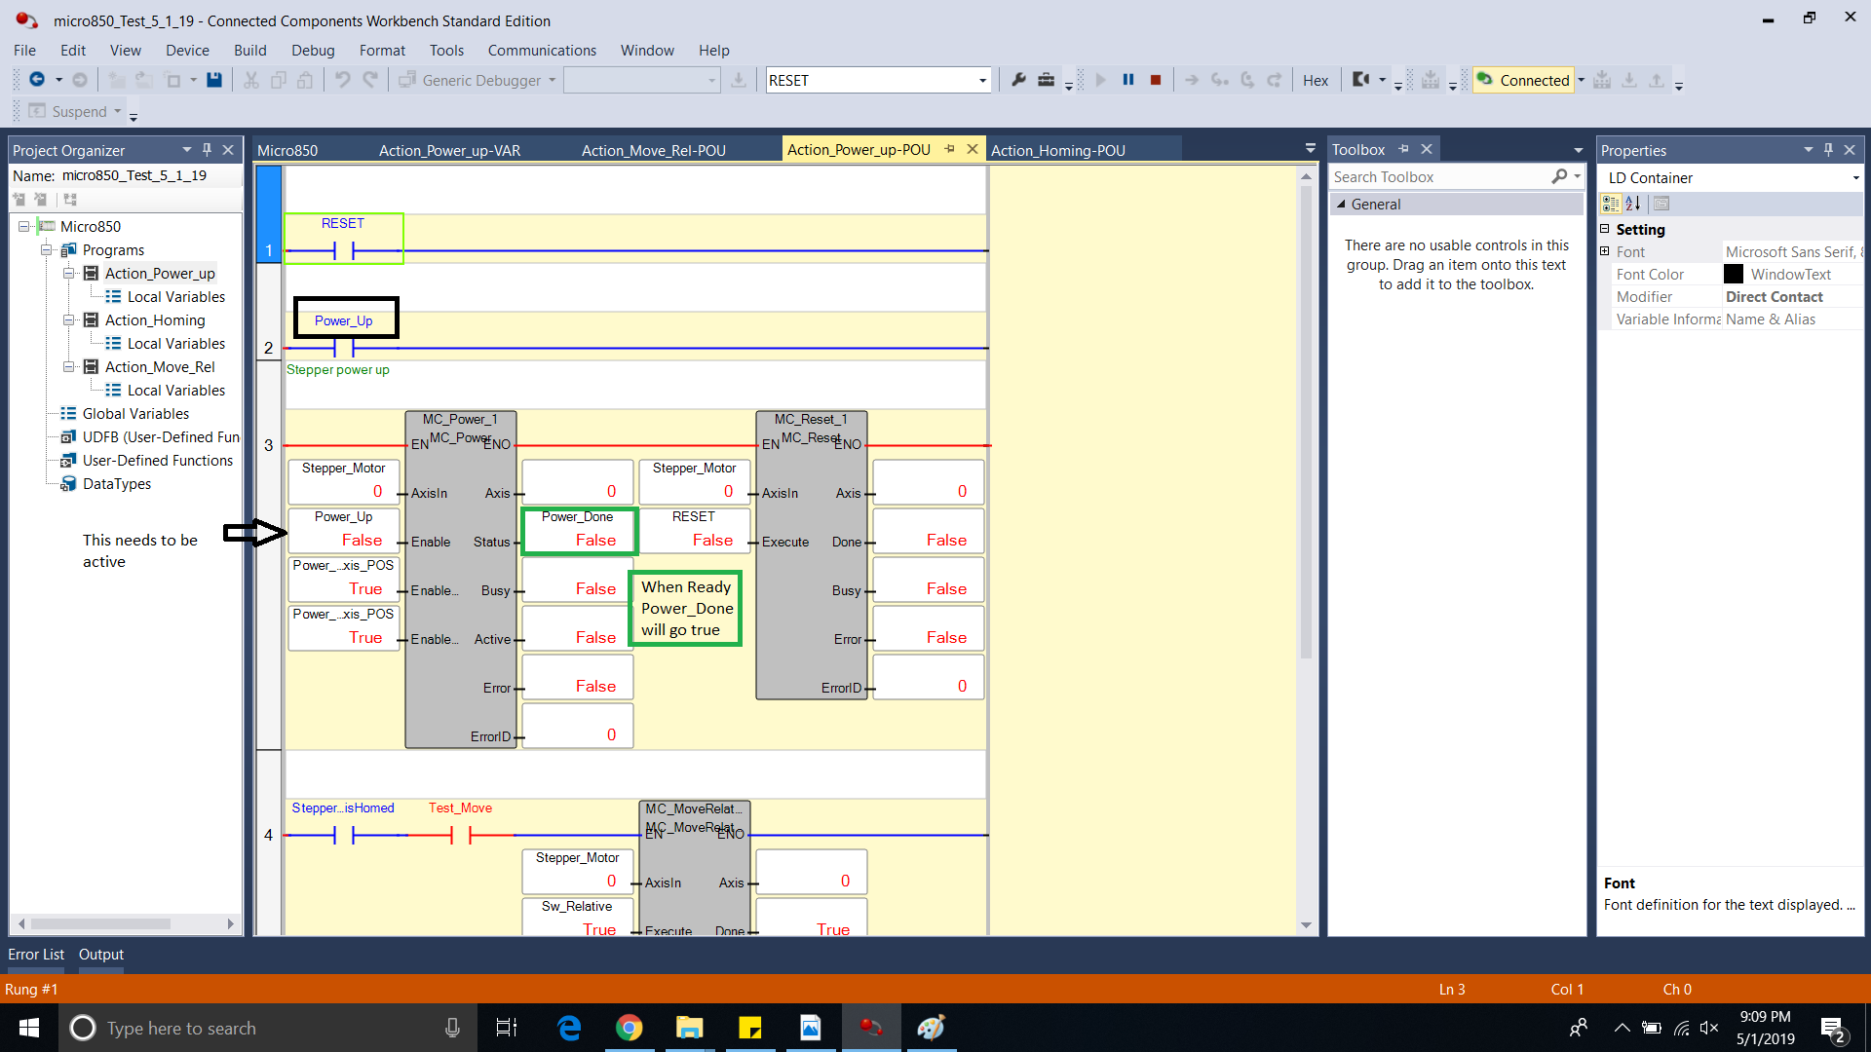Select User-Defined Functions tree item
This screenshot has width=1871, height=1052.
point(157,461)
